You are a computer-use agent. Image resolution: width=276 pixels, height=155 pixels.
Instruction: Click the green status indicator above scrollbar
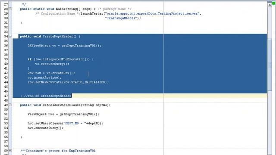click(x=274, y=3)
